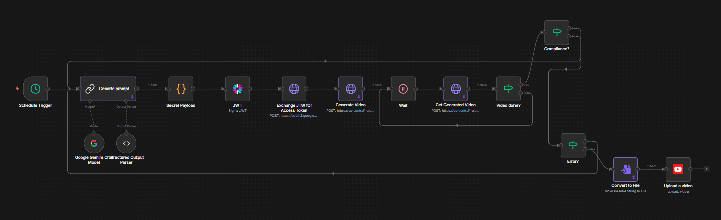Click the Model connector diamond on Genarte prompt
The height and width of the screenshot is (220, 721).
coord(90,101)
